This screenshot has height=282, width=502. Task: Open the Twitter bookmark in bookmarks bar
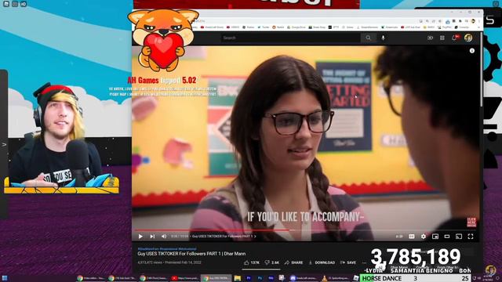[x=264, y=27]
